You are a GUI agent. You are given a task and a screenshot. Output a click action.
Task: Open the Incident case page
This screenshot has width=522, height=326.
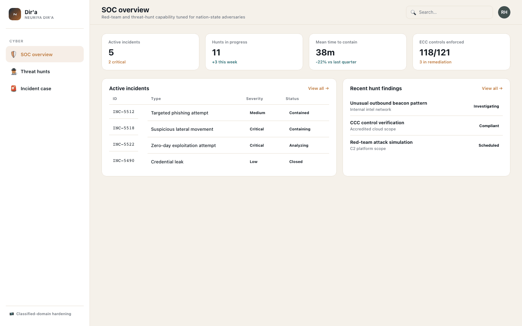pos(45,88)
